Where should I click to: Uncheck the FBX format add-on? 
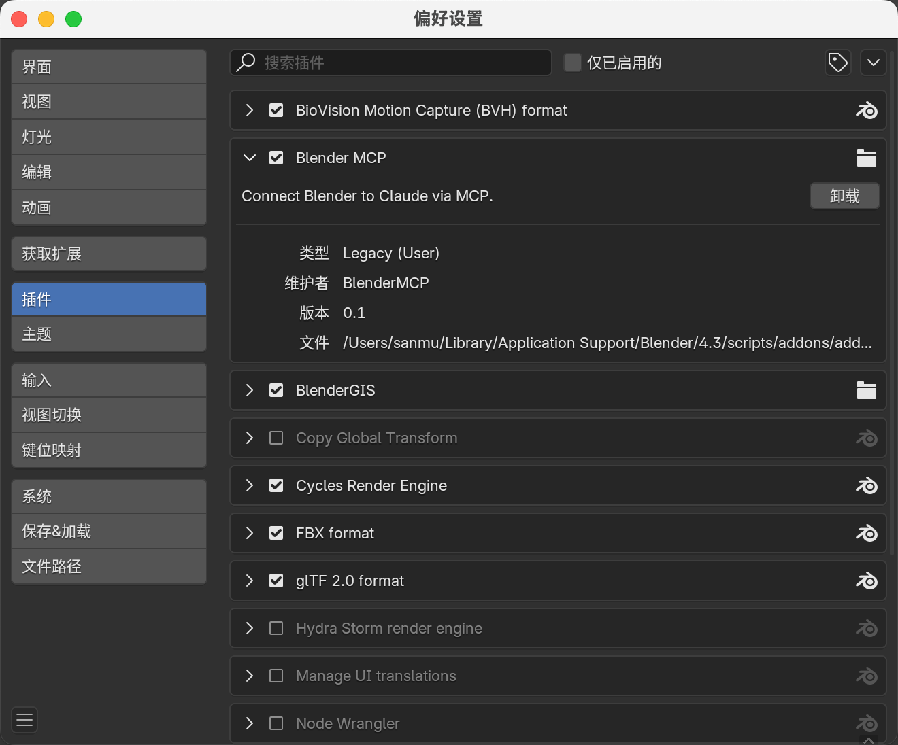[x=276, y=533]
